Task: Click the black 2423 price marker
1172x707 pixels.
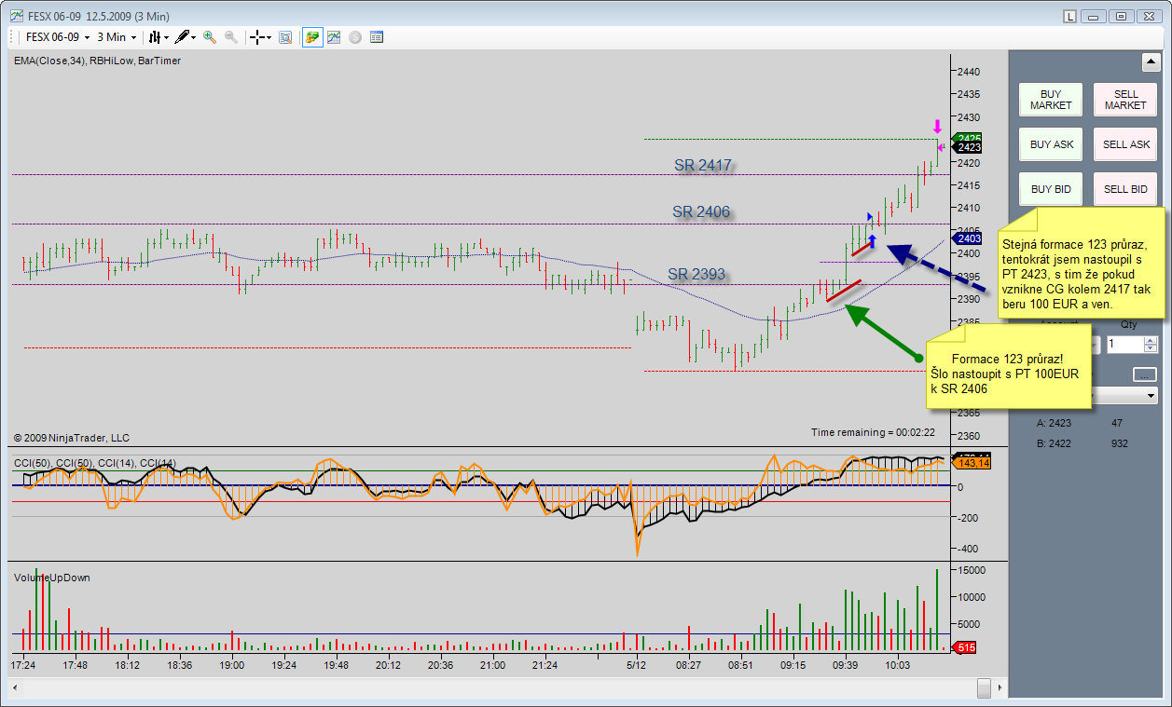Action: [968, 147]
